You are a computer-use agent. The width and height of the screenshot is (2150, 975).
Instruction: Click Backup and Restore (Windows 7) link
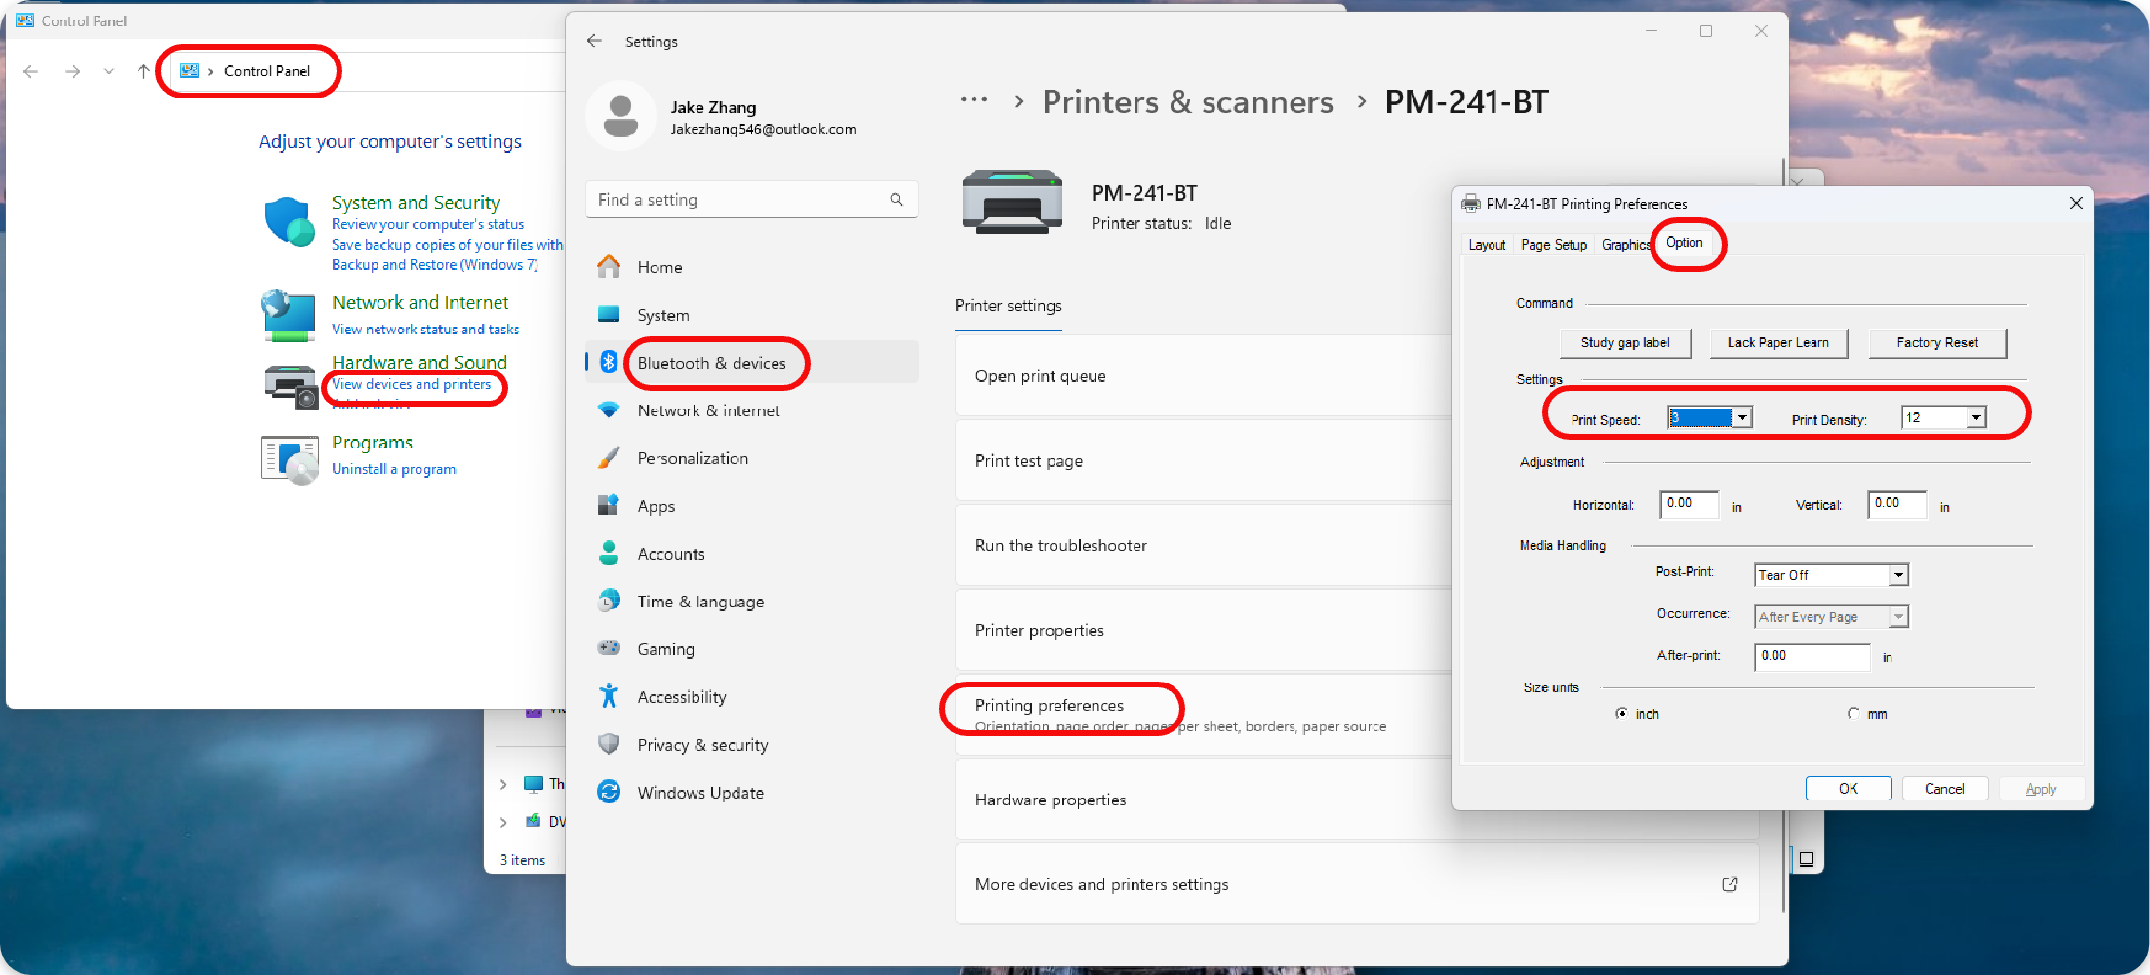[x=435, y=265]
